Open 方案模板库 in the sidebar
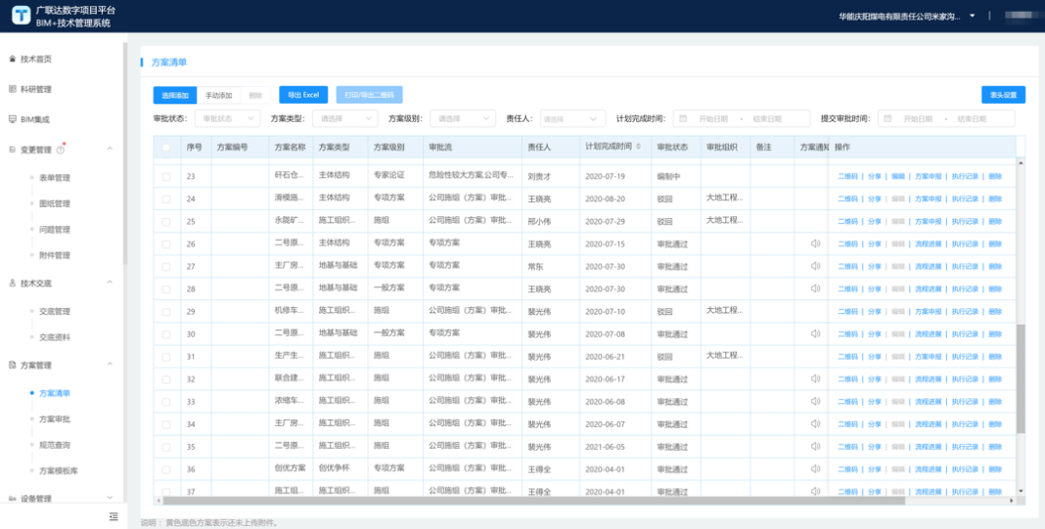The width and height of the screenshot is (1045, 529). (59, 470)
